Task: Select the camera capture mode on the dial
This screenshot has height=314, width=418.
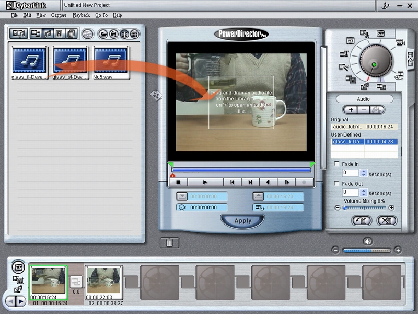Action: point(400,42)
